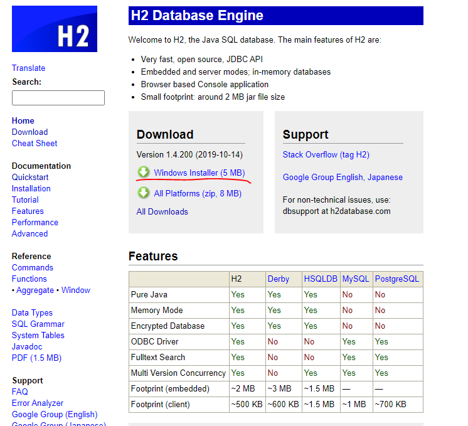468x426 pixels.
Task: Open the Javadoc link
Action: [27, 346]
